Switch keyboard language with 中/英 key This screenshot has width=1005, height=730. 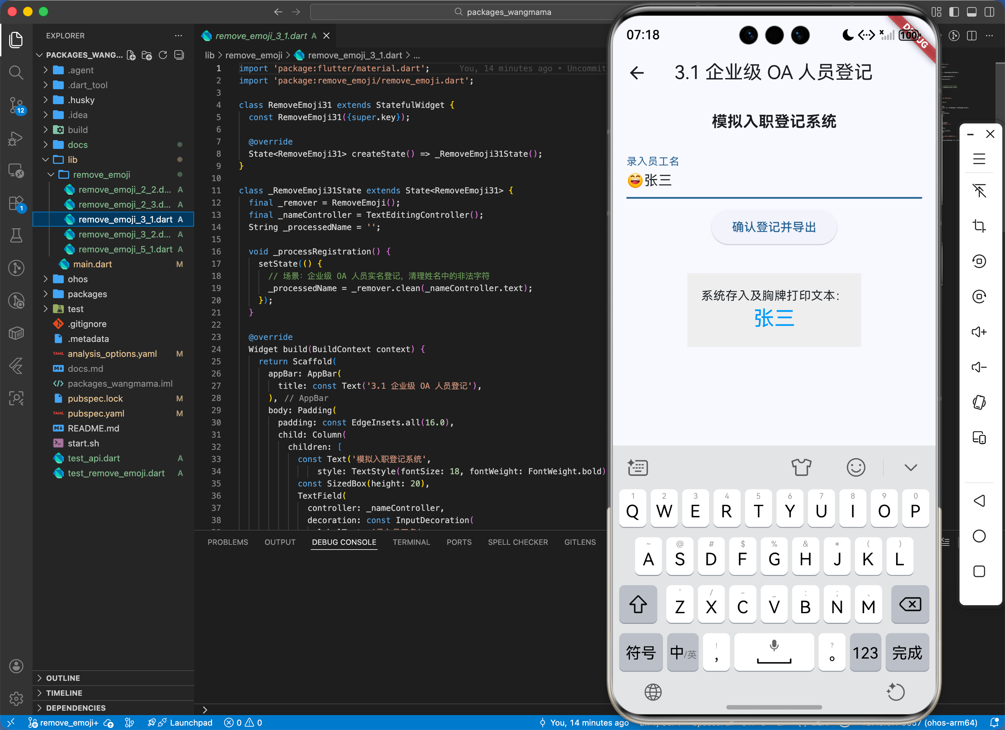coord(682,652)
